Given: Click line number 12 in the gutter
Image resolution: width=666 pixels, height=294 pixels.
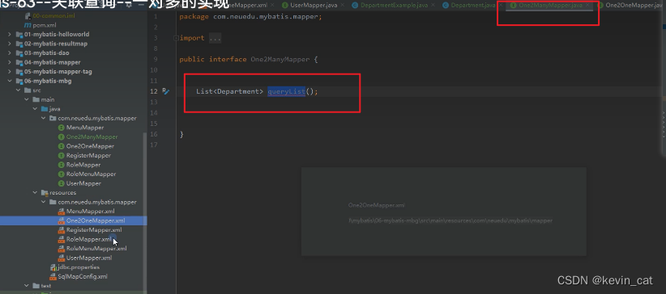Looking at the screenshot, I should [154, 91].
